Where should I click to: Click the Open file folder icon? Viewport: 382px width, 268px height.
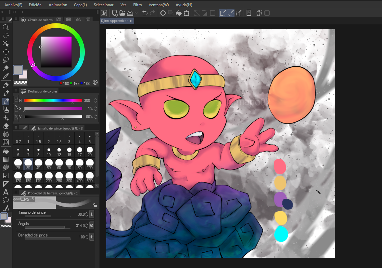click(122, 13)
